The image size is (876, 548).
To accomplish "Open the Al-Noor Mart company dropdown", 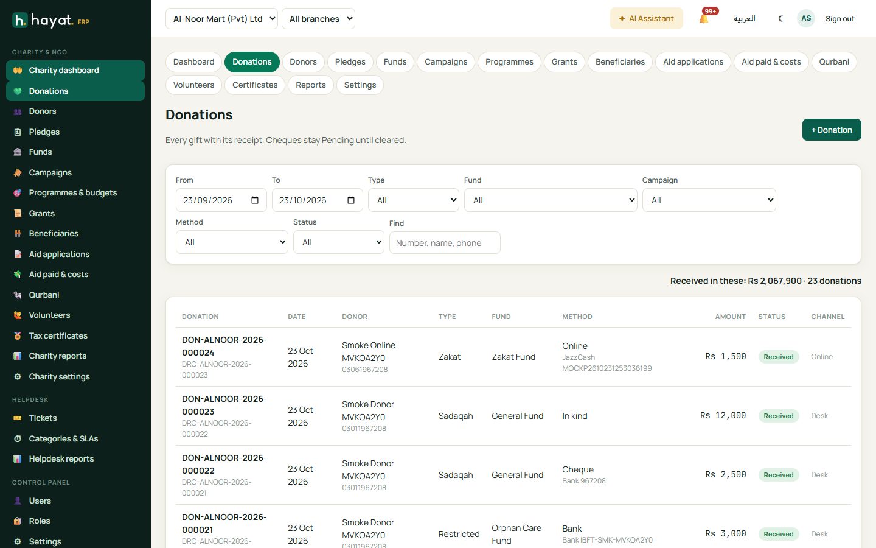I will point(221,19).
